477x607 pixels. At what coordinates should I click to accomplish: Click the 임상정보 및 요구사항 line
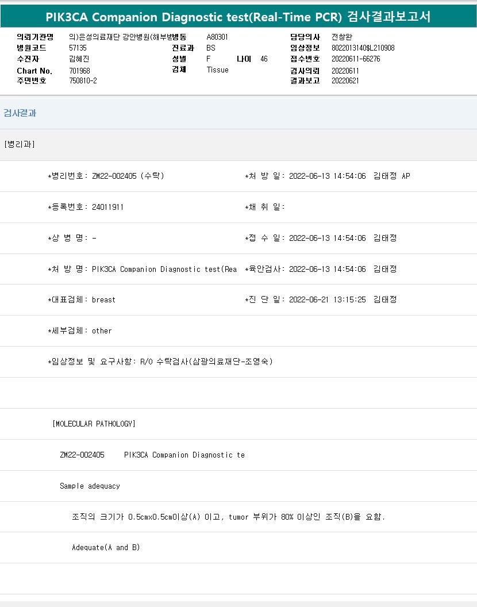point(160,362)
